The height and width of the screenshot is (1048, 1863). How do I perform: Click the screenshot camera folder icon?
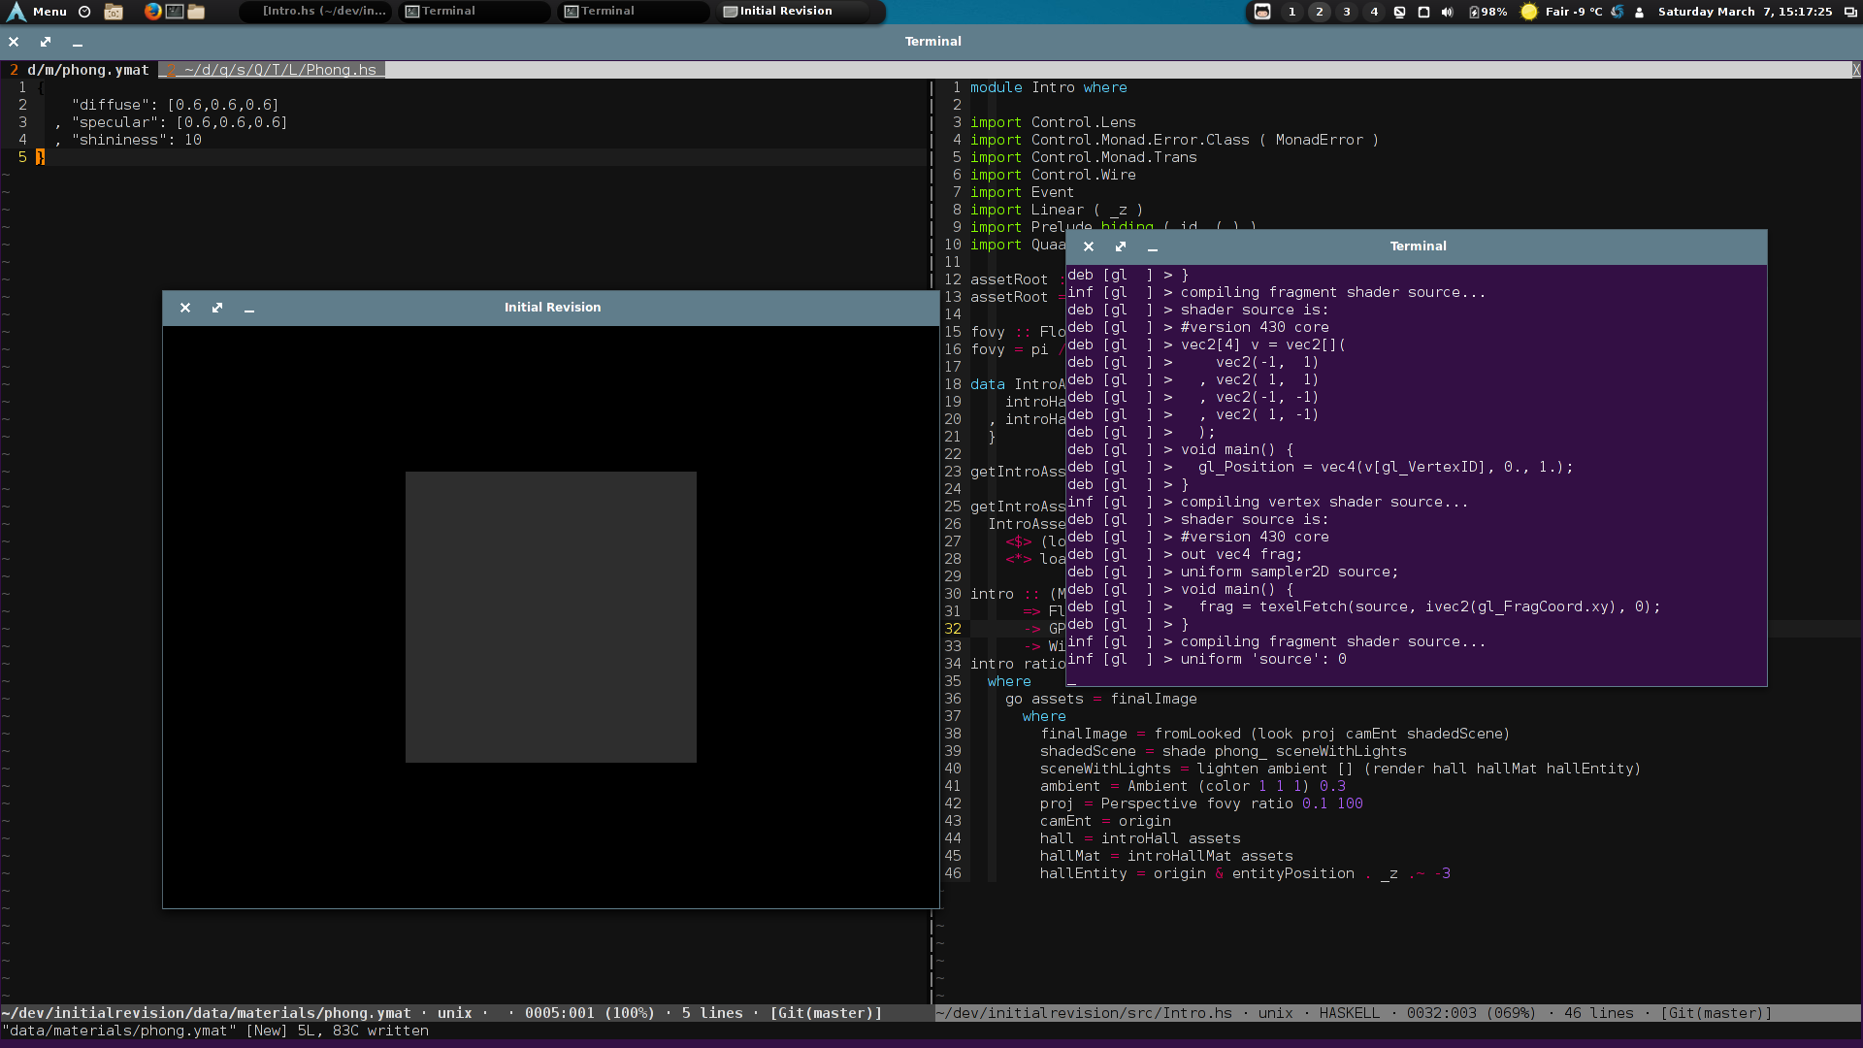114,12
